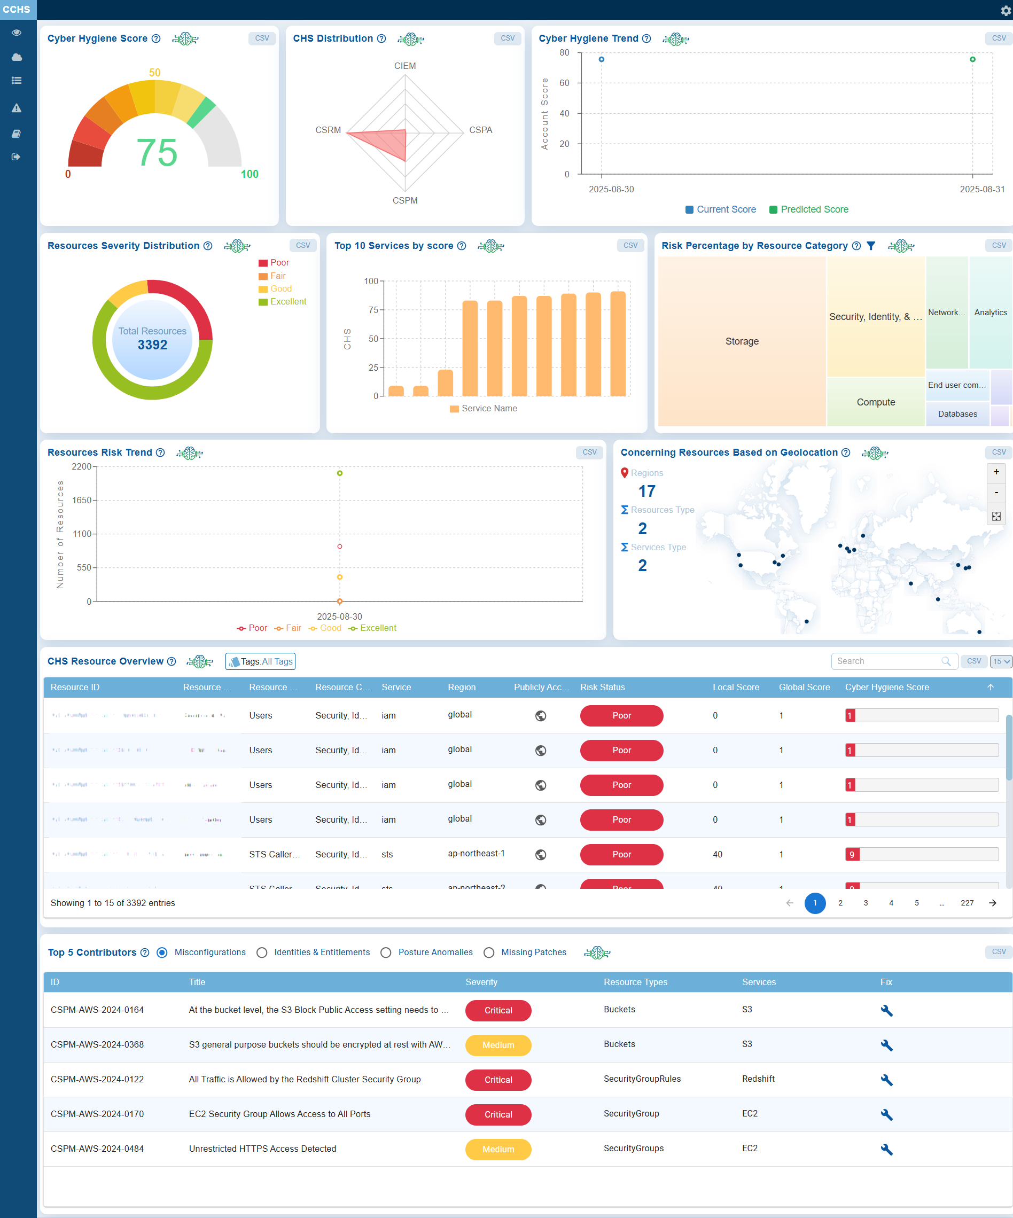
Task: Click the AI brain icon beside Cyber Hygiene Score
Action: coord(185,39)
